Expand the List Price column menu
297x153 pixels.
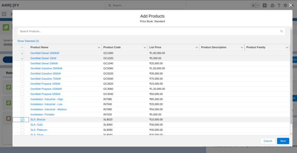click(x=197, y=47)
